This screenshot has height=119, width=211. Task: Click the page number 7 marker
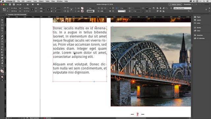click(137, 114)
